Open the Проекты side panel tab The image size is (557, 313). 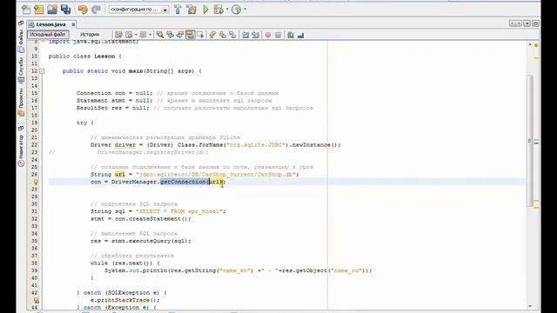click(x=21, y=102)
